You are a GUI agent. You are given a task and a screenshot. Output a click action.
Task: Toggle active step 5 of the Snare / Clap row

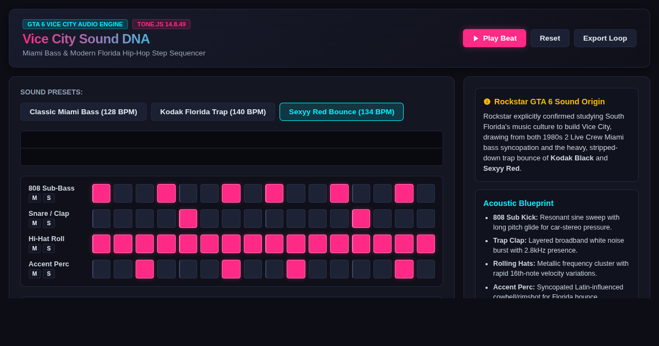(188, 219)
